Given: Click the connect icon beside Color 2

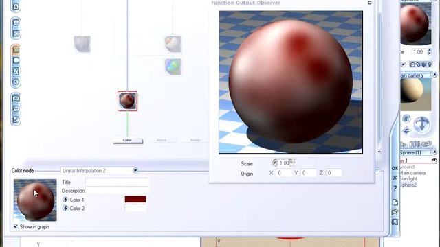Looking at the screenshot, I should point(65,209).
